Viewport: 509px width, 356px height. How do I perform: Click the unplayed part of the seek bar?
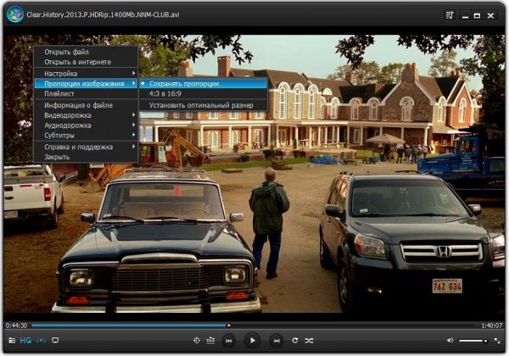(352, 325)
